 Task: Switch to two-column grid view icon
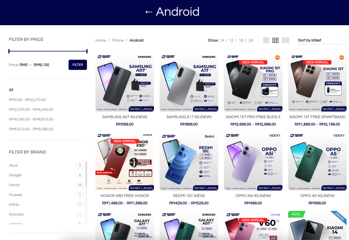pyautogui.click(x=266, y=40)
